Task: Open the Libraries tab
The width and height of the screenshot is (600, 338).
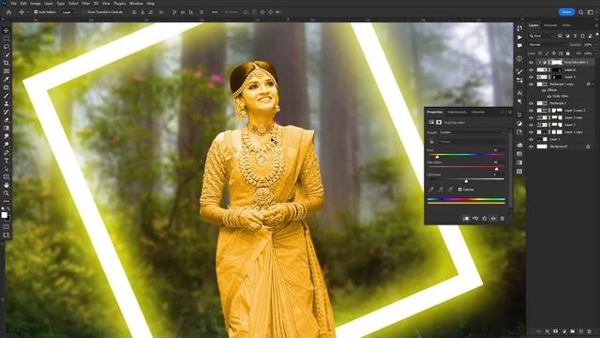Action: pyautogui.click(x=478, y=112)
